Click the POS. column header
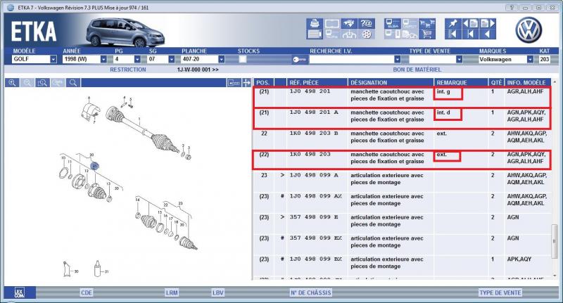This screenshot has height=303, width=563. click(262, 82)
